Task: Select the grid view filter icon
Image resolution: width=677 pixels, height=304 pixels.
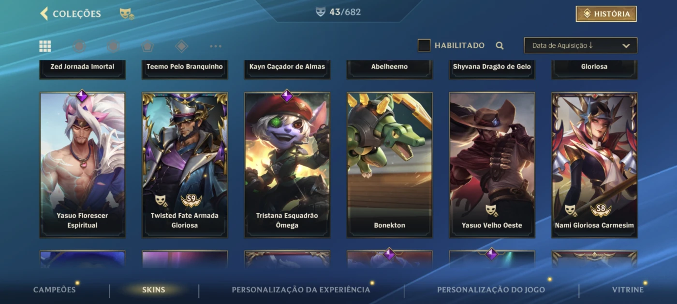Action: pyautogui.click(x=45, y=46)
